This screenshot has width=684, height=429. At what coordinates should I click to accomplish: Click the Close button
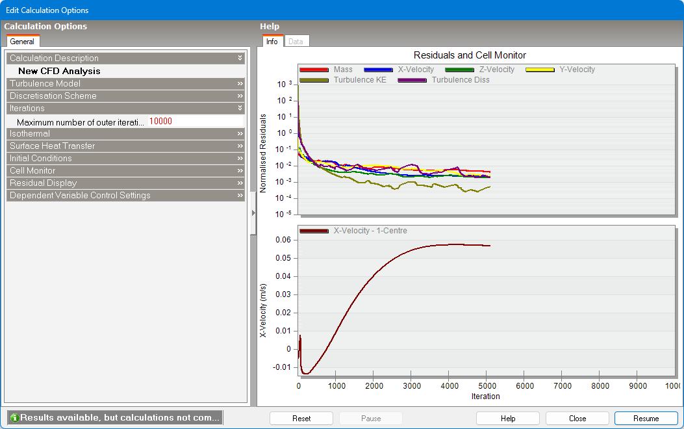[577, 419]
